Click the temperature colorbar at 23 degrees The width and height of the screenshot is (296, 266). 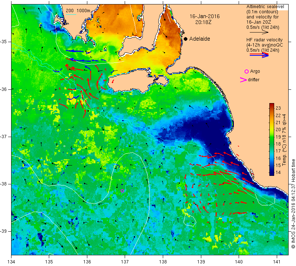[272, 108]
